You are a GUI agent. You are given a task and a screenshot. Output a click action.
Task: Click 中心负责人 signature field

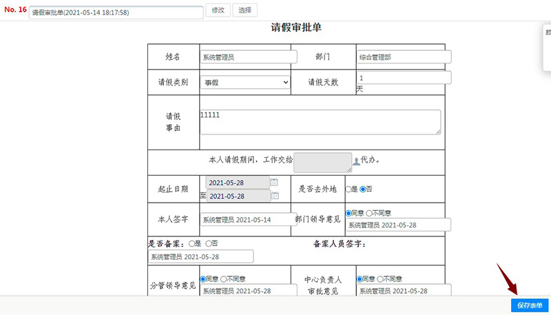pos(404,290)
